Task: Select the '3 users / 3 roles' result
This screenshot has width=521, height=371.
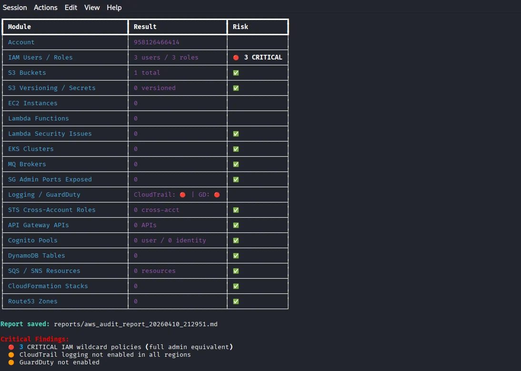Action: click(166, 58)
